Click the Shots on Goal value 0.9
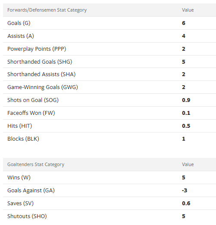The width and height of the screenshot is (216, 225). [x=186, y=100]
